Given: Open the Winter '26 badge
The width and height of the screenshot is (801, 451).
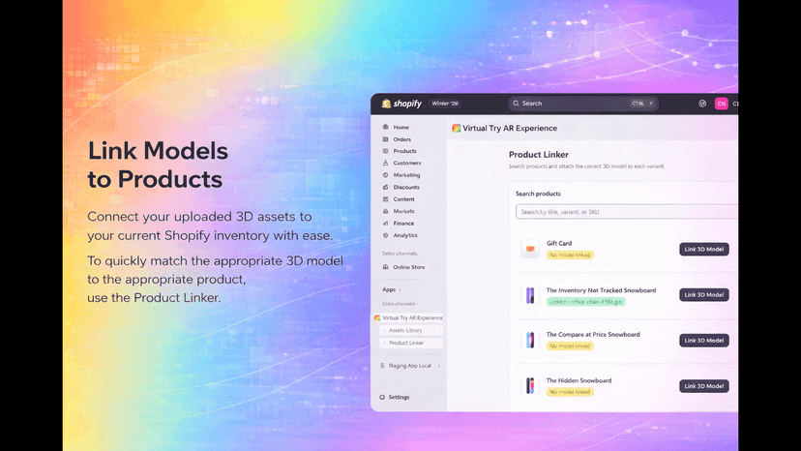Looking at the screenshot, I should click(x=445, y=104).
